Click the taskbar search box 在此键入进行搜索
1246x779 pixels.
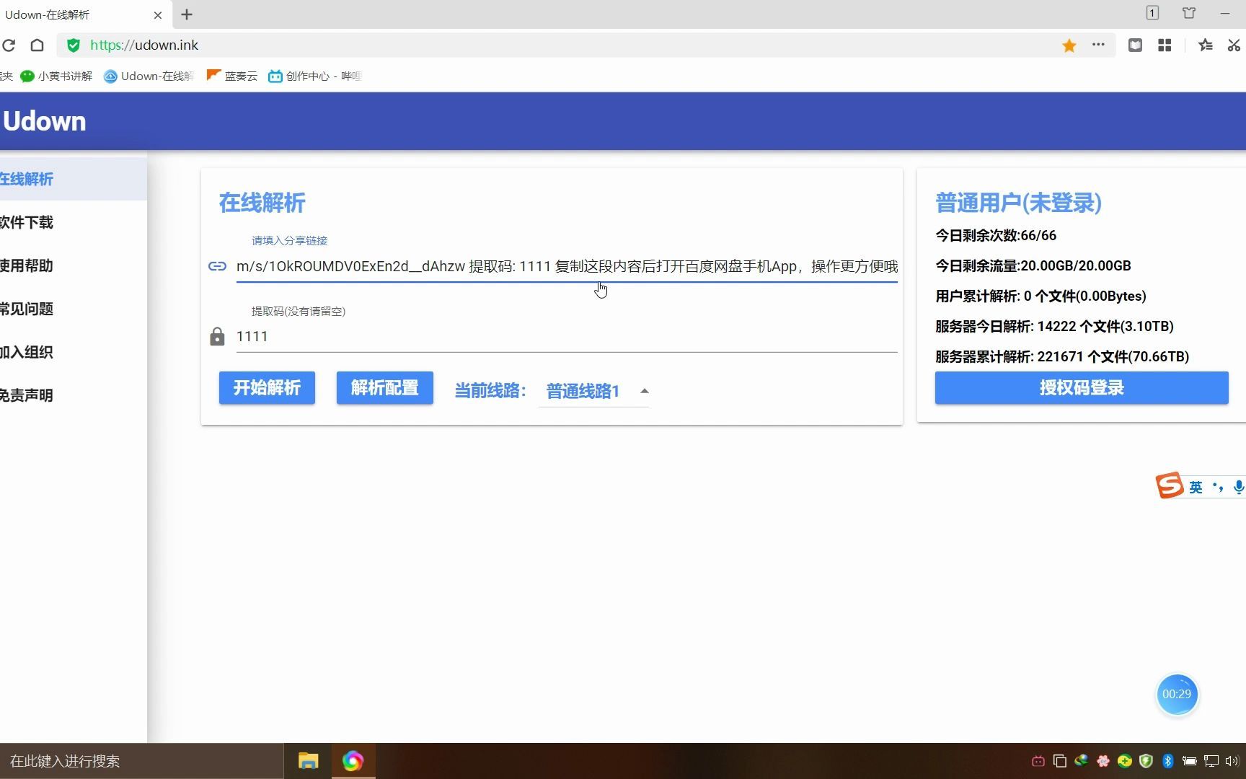point(141,761)
